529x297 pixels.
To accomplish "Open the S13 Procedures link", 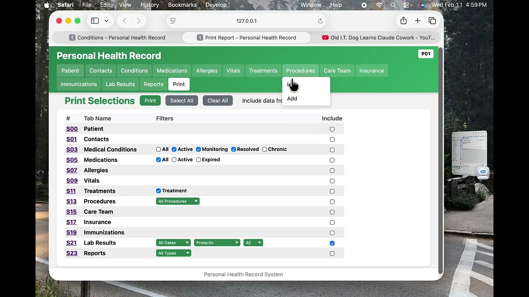I will pos(71,201).
